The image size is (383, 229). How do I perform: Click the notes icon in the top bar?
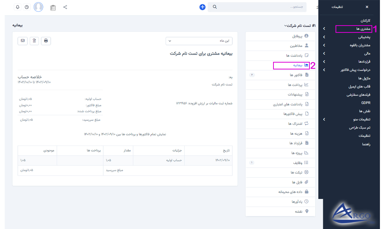[54, 6]
